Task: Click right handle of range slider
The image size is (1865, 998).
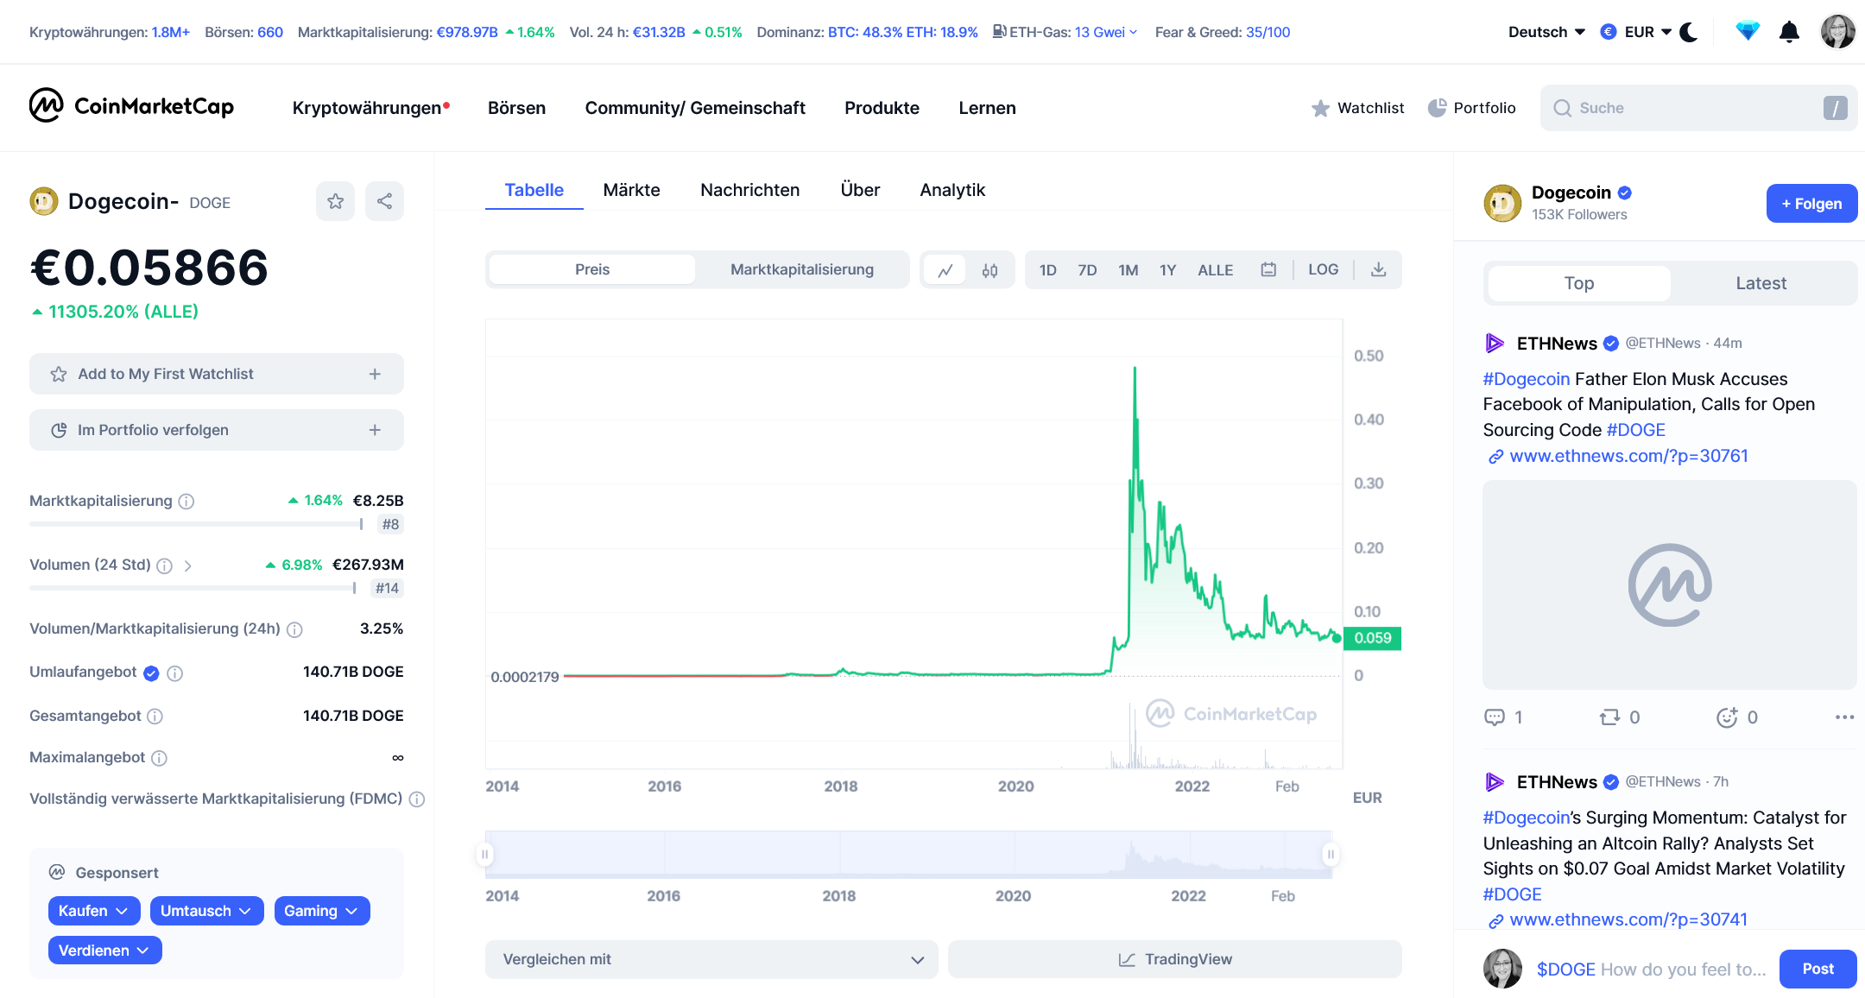Action: pyautogui.click(x=1331, y=855)
